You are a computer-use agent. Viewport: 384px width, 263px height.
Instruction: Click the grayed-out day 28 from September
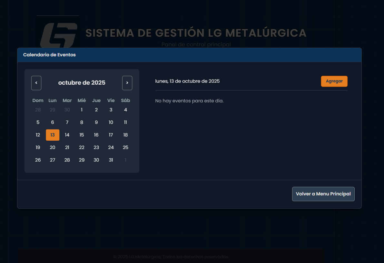(38, 110)
